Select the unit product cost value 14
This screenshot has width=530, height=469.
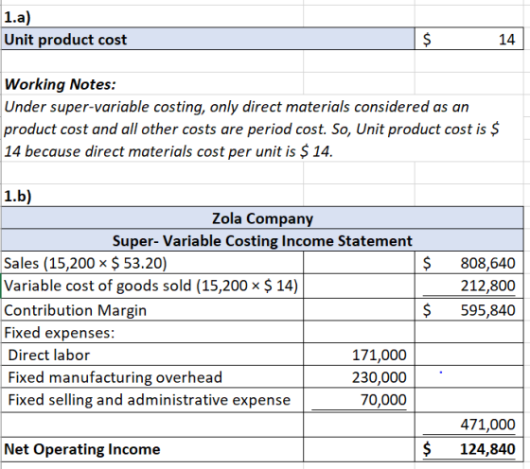click(468, 39)
